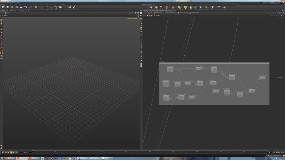Select the Torus shelf tool
This screenshot has height=160, width=285.
(x=17, y=7)
